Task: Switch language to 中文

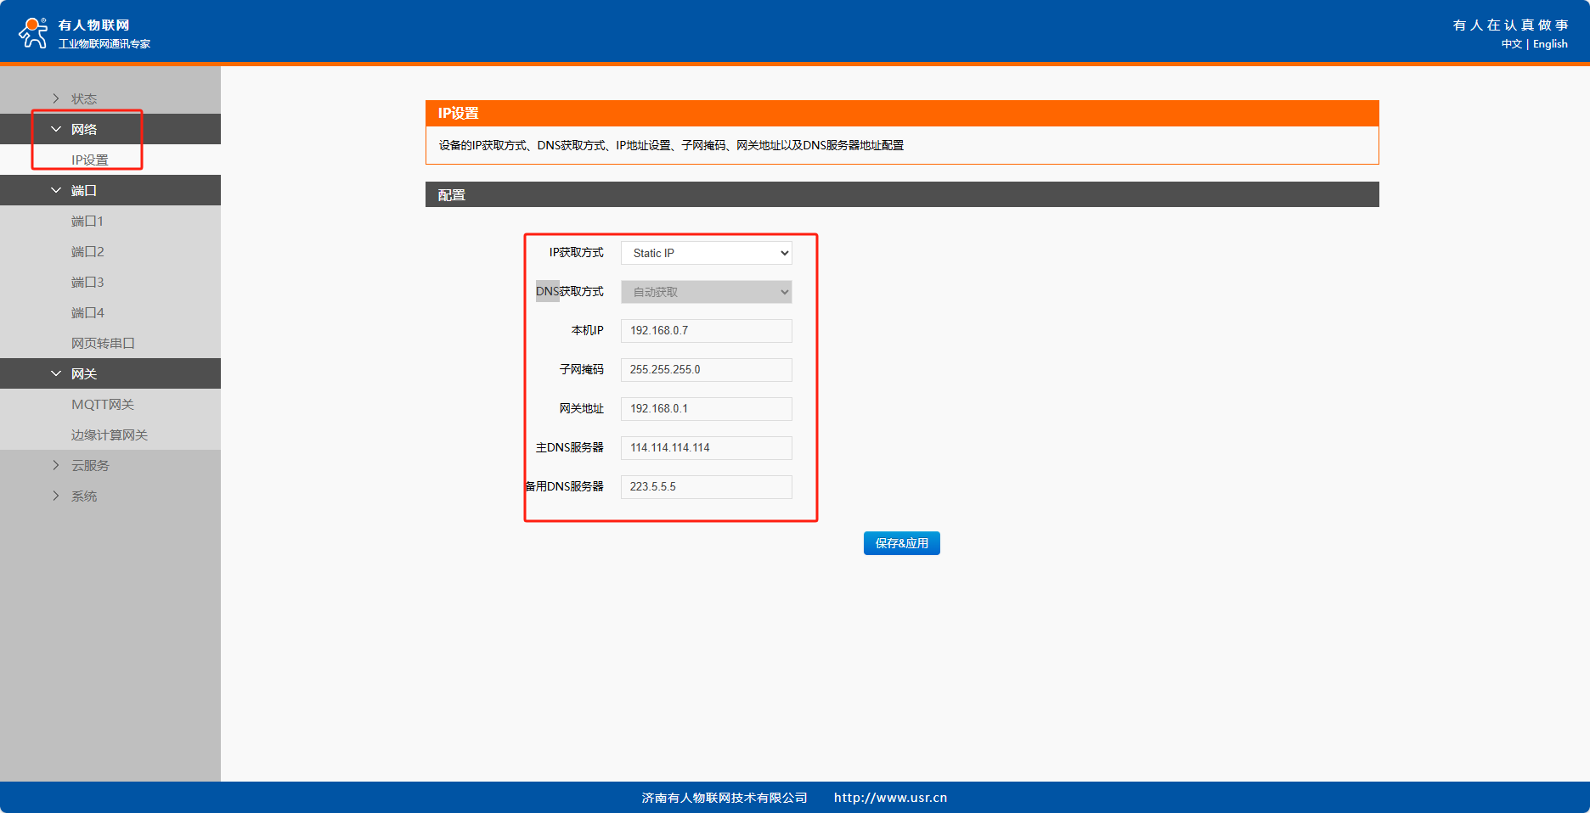Action: (1511, 44)
